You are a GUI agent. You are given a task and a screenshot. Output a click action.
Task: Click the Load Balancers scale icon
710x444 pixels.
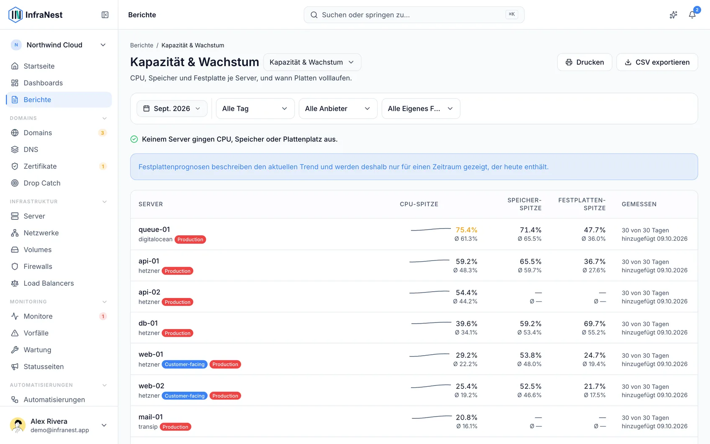coord(15,283)
